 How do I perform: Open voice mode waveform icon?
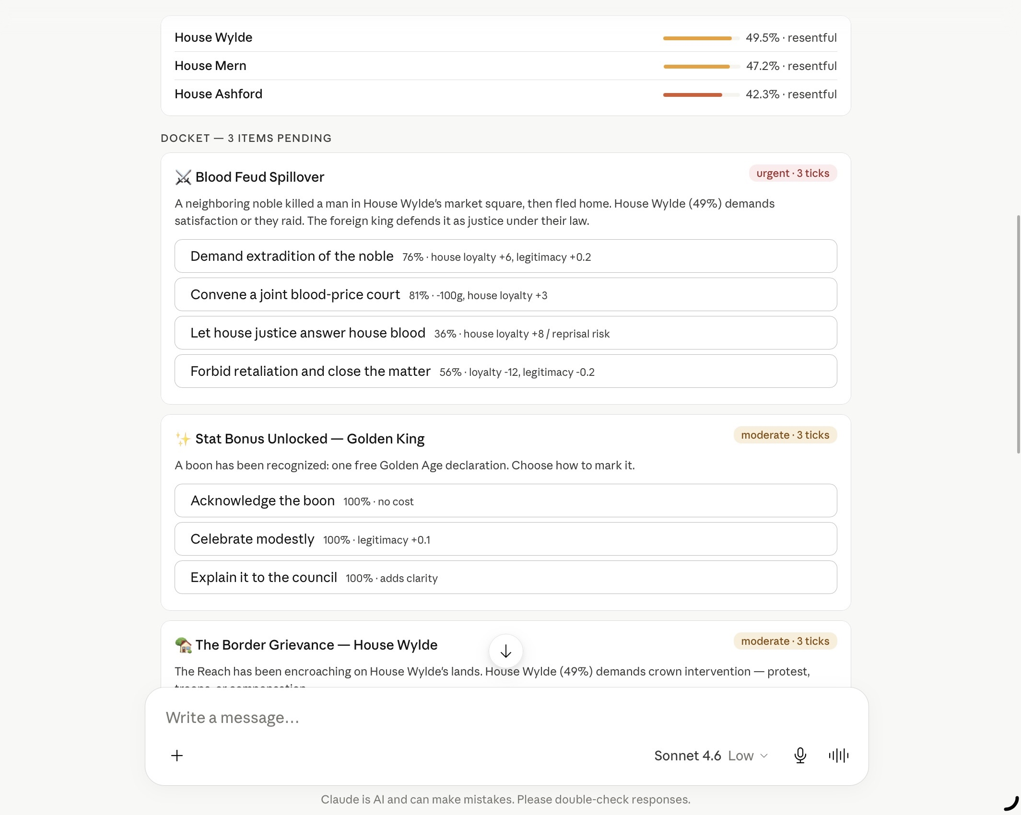(838, 756)
